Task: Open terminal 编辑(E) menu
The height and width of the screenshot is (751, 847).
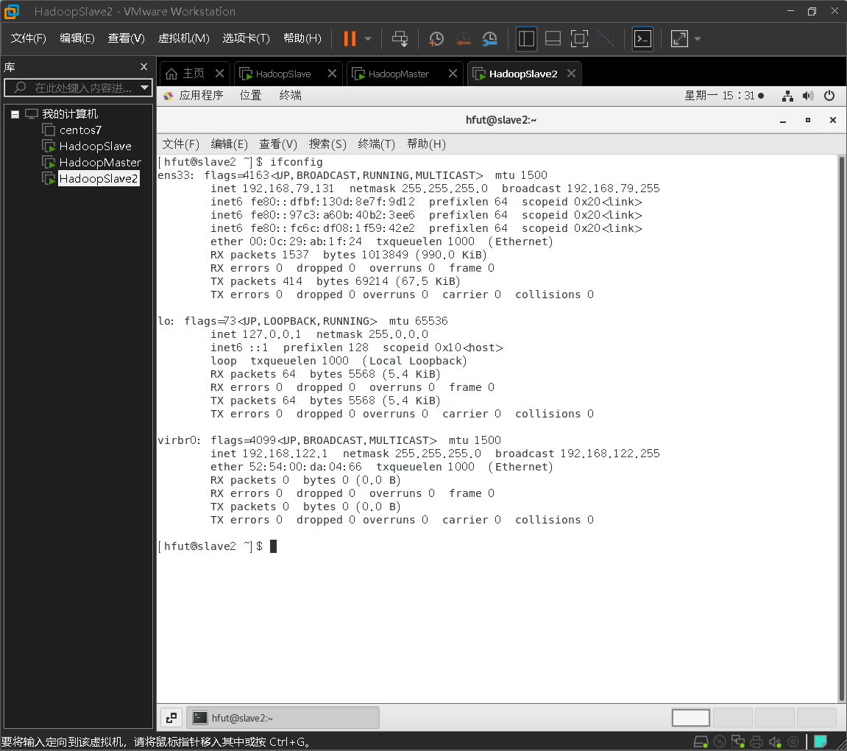Action: pos(229,144)
